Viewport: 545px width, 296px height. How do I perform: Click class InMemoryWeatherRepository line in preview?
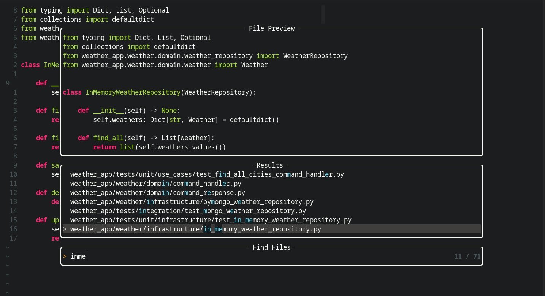click(160, 92)
